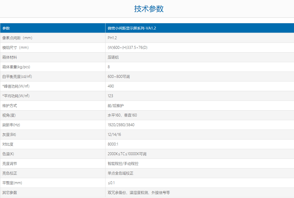This screenshot has height=198, width=294.
Task: Click the 600~800可调 brightness value
Action: pyautogui.click(x=119, y=77)
